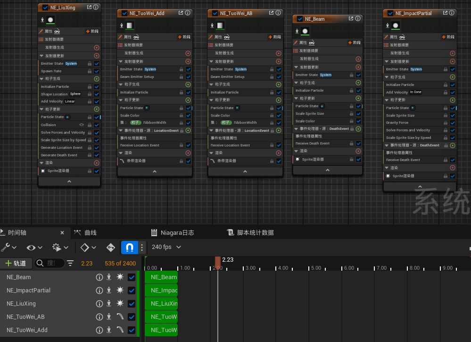The height and width of the screenshot is (342, 471).
Task: Disable Scale Color in NE_TuoWei_AB
Action: coord(279,115)
